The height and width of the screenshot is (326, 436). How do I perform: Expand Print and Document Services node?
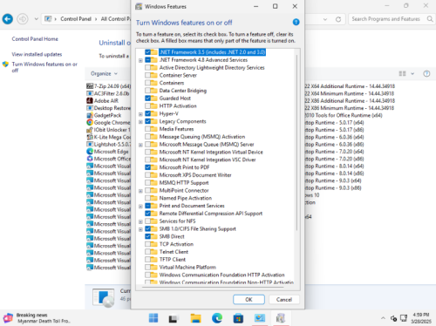pyautogui.click(x=140, y=207)
